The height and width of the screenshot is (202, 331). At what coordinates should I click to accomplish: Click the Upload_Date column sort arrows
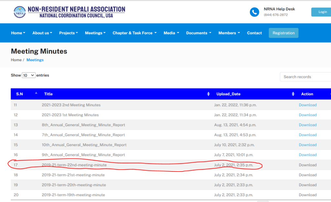coord(293,94)
